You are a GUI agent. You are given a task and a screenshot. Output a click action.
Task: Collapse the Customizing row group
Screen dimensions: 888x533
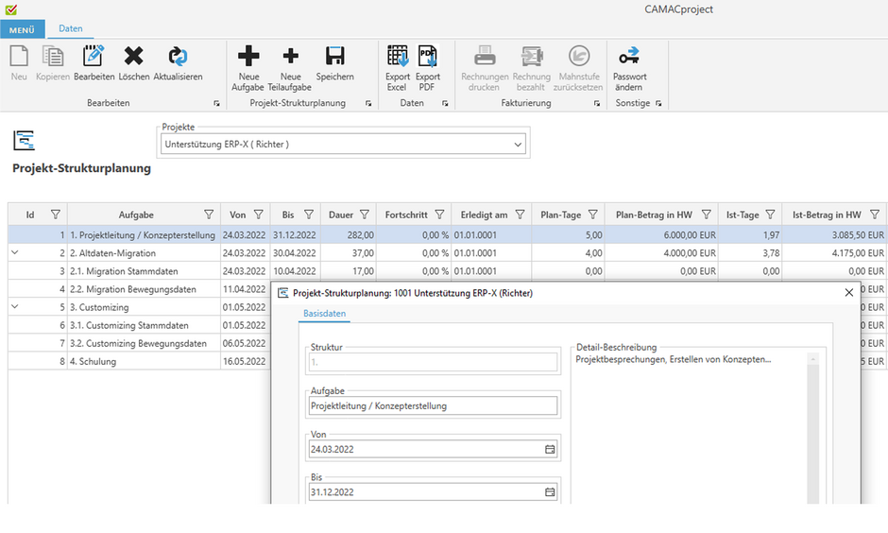14,307
